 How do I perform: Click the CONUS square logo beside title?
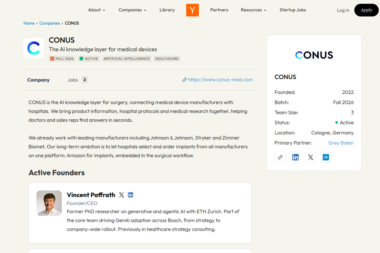pos(34,48)
